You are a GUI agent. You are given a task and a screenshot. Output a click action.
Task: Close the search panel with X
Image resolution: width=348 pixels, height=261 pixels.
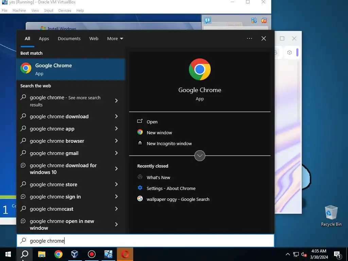click(x=263, y=38)
